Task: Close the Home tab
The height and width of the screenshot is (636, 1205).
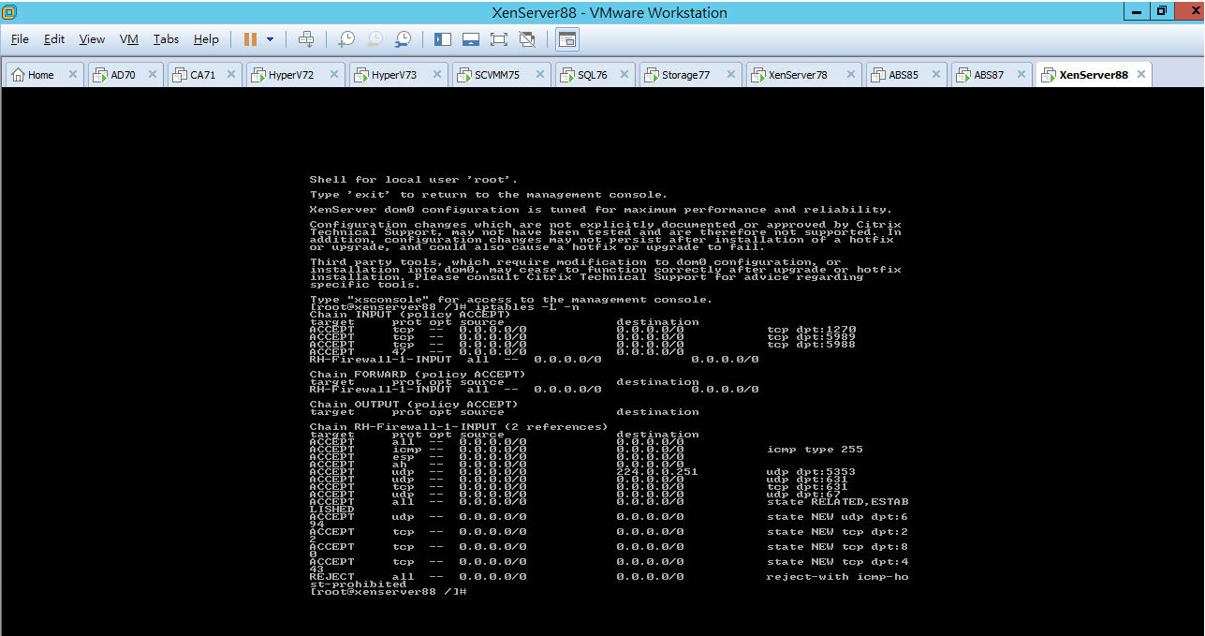Action: 73,75
